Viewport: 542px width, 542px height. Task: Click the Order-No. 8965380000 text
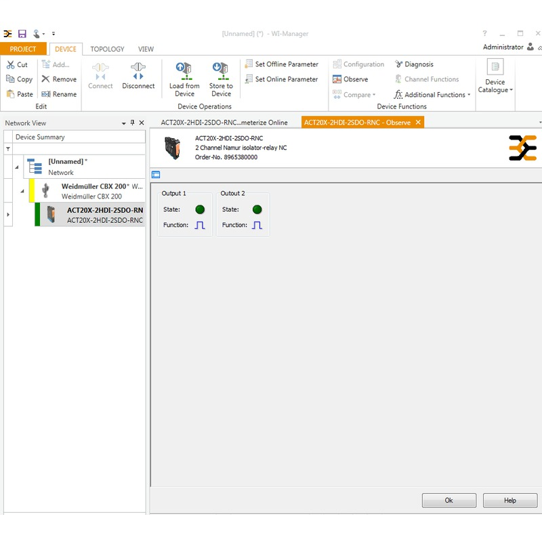tap(226, 157)
